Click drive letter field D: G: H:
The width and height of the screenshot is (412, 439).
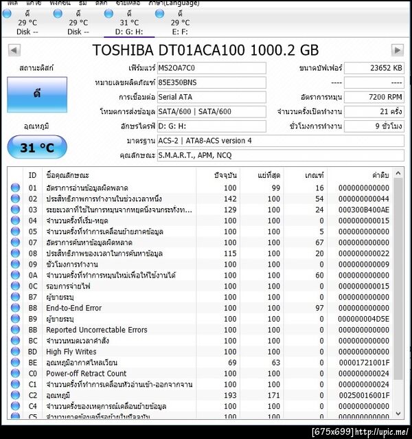pos(211,126)
